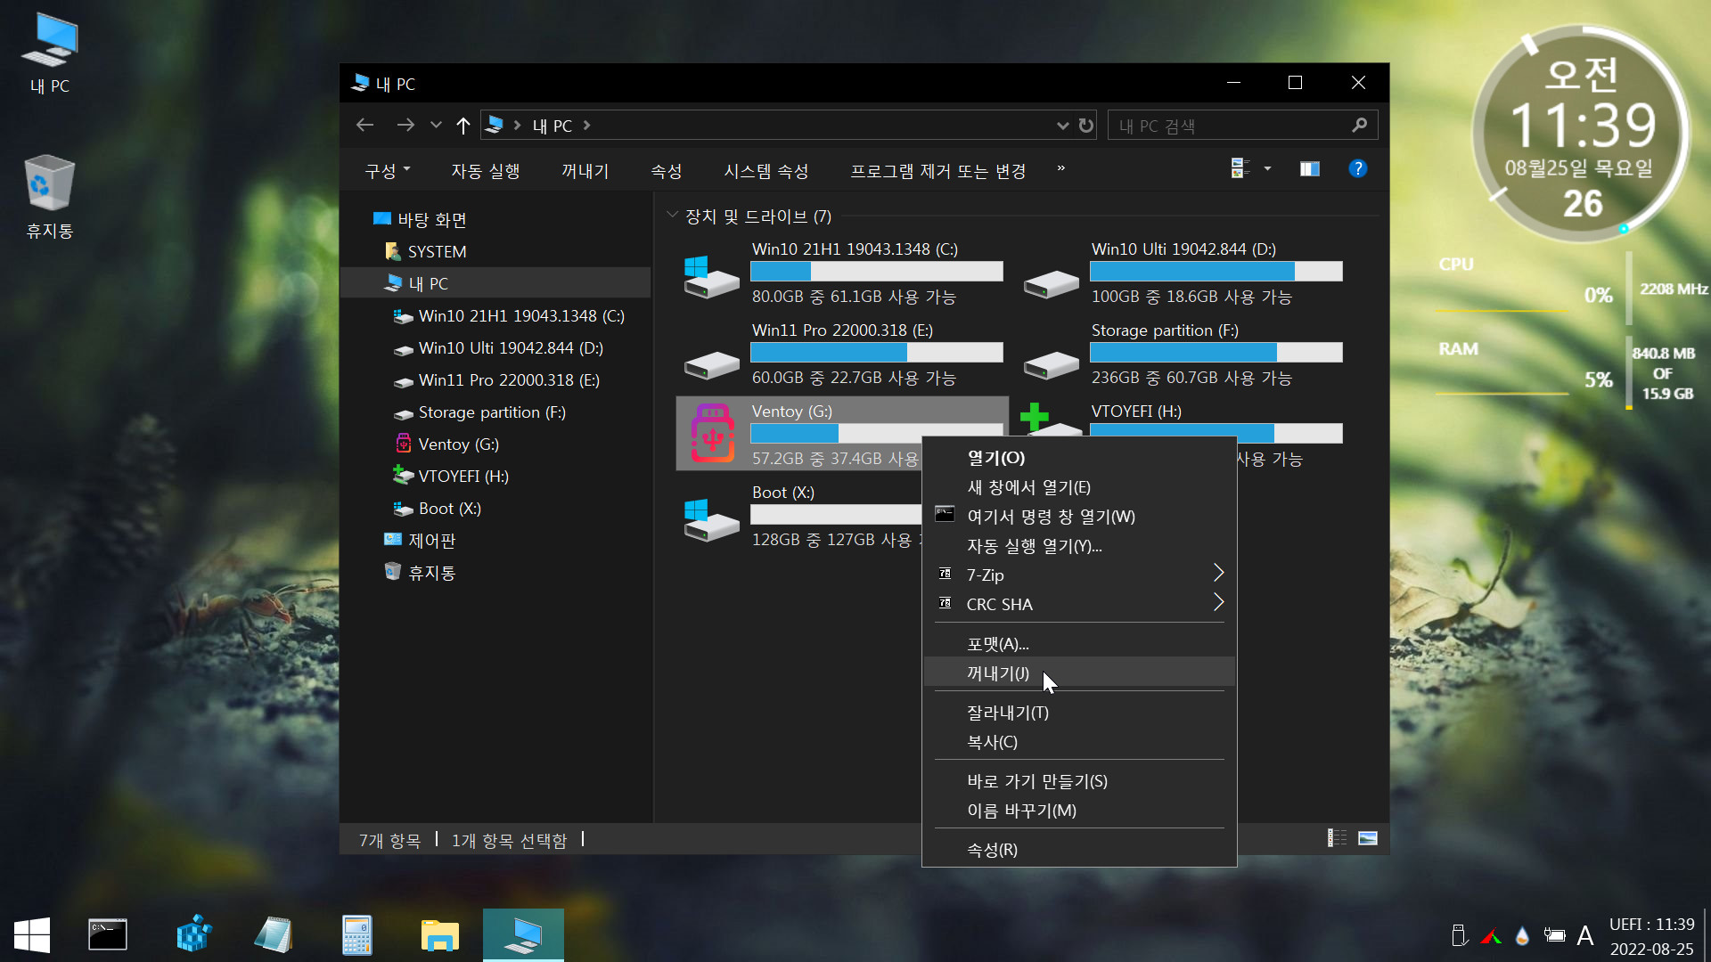Choose 꺼내기(J) to eject the drive
This screenshot has width=1711, height=962.
[1079, 673]
